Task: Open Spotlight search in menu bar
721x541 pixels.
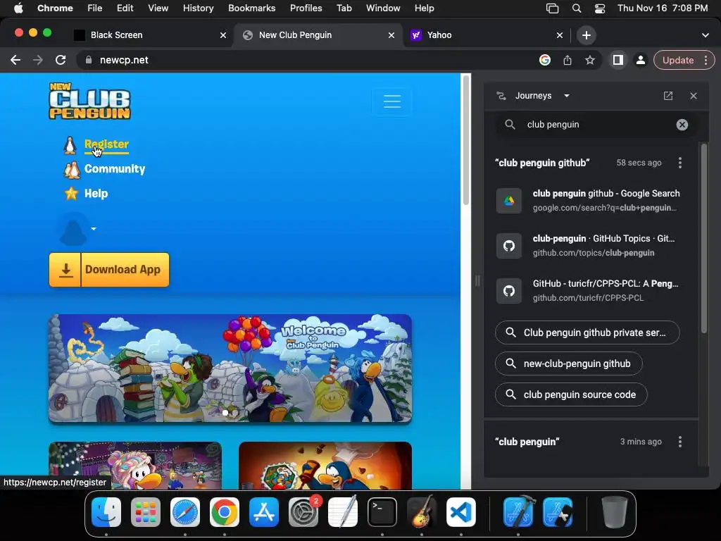Action: click(577, 8)
